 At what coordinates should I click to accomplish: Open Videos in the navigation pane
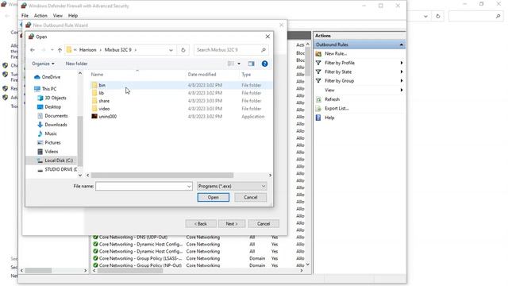coord(51,152)
